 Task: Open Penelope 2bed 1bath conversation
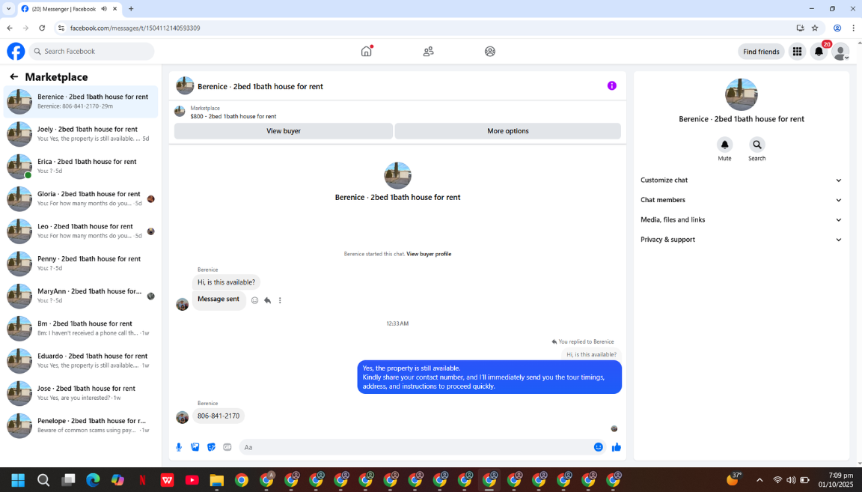tap(81, 426)
